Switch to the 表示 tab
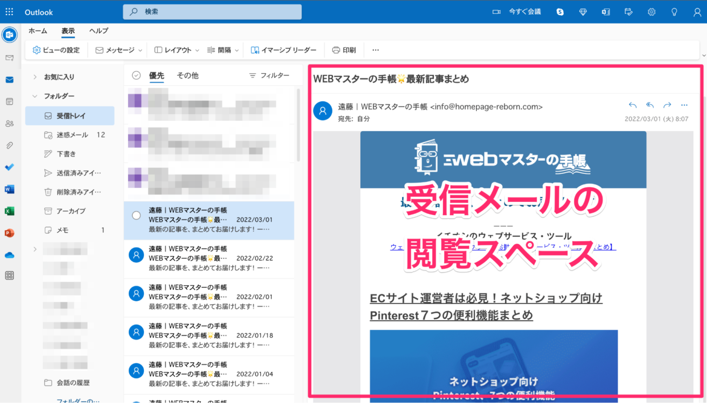 click(x=68, y=31)
